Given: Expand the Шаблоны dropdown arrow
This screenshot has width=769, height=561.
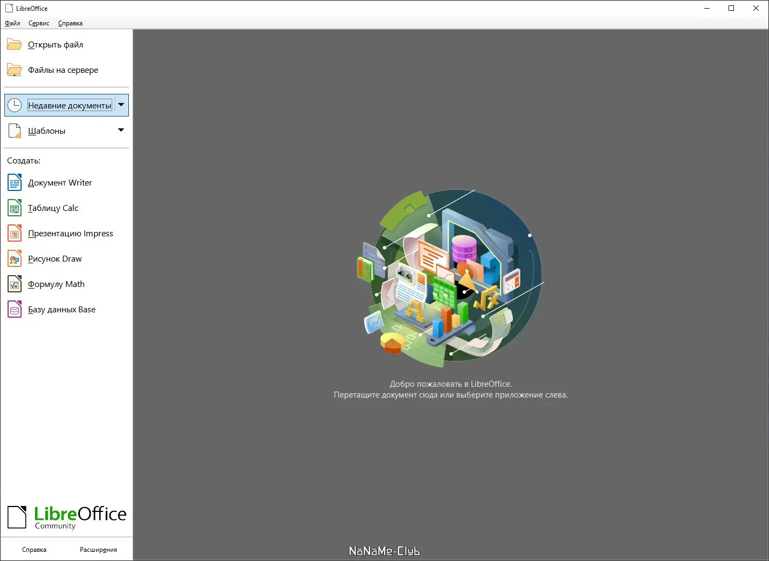Looking at the screenshot, I should pyautogui.click(x=121, y=130).
